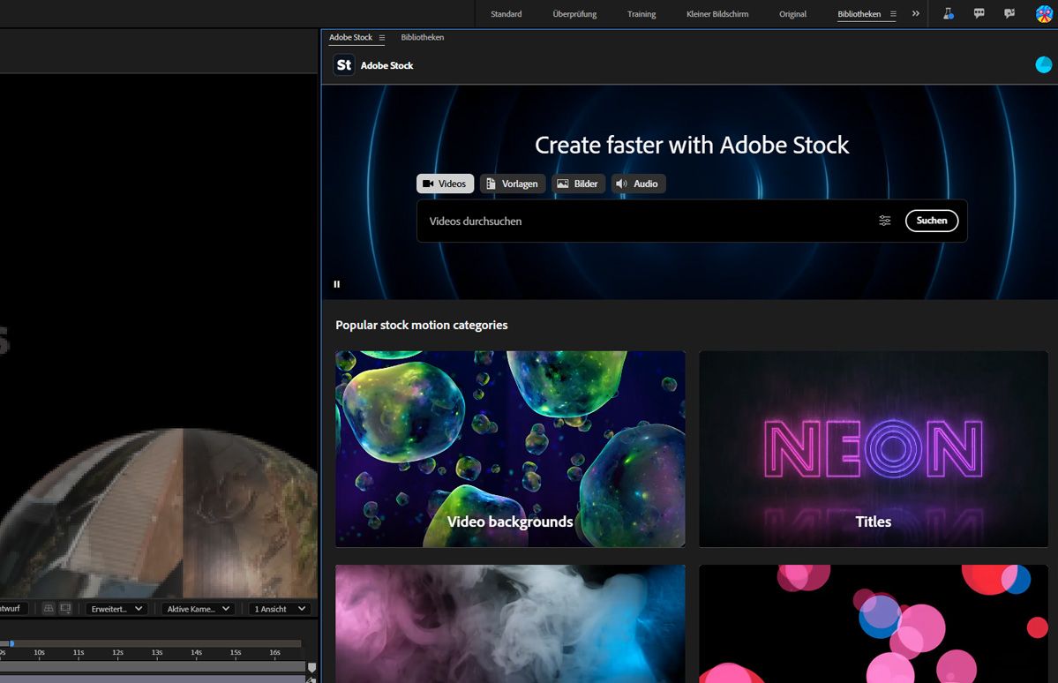This screenshot has width=1058, height=683.
Task: Show more workspaces with double chevron
Action: pyautogui.click(x=916, y=13)
